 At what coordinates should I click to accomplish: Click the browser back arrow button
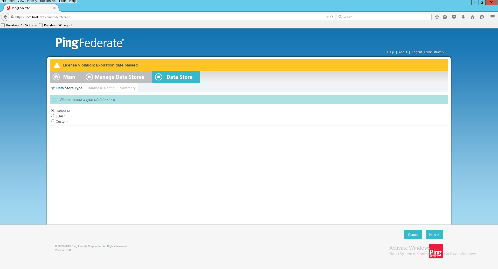(x=5, y=17)
